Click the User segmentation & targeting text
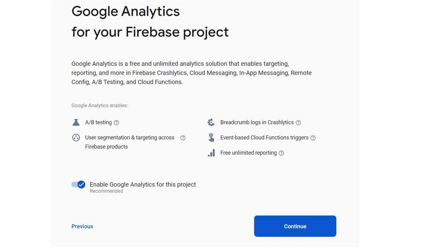The image size is (446, 250). point(129,138)
